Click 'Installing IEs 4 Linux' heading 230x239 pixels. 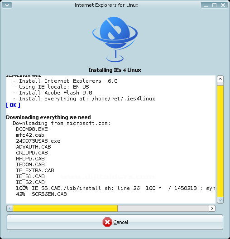pyautogui.click(x=115, y=70)
